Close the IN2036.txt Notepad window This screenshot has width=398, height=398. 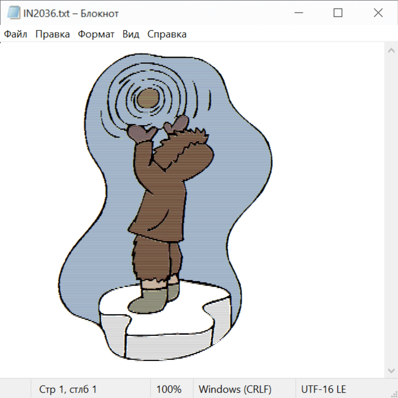point(378,13)
